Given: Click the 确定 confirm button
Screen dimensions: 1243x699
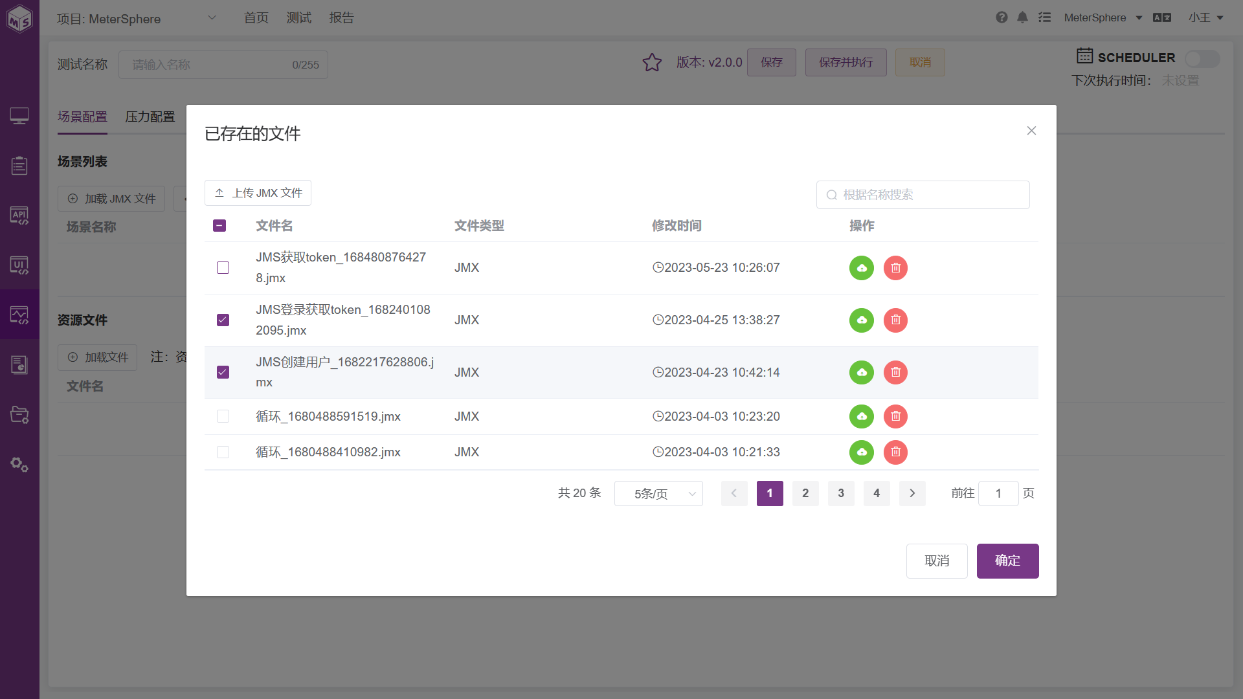Looking at the screenshot, I should point(1007,560).
